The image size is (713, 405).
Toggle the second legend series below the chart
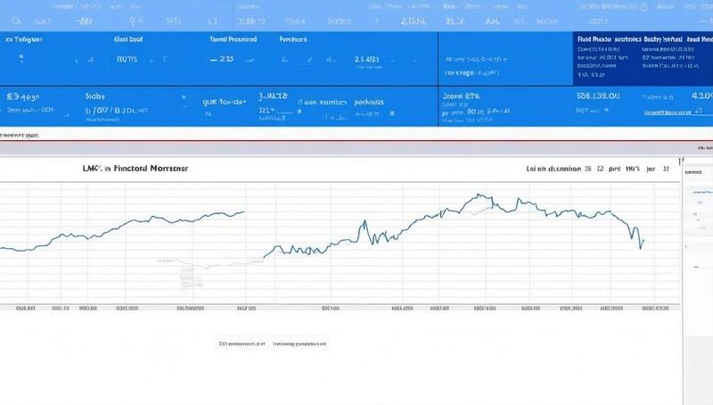tap(299, 343)
